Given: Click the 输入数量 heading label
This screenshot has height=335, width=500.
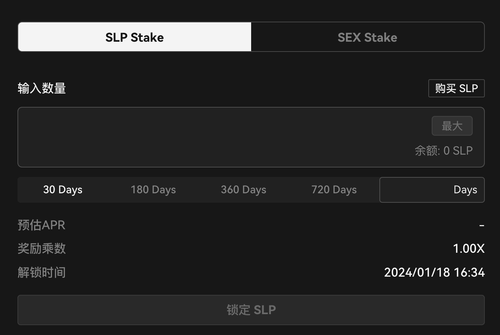Looking at the screenshot, I should point(42,89).
